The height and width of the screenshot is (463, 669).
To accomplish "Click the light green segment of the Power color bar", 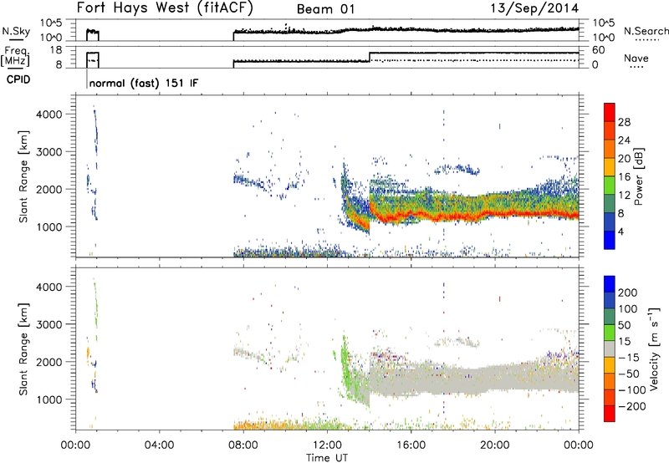I will coord(610,185).
